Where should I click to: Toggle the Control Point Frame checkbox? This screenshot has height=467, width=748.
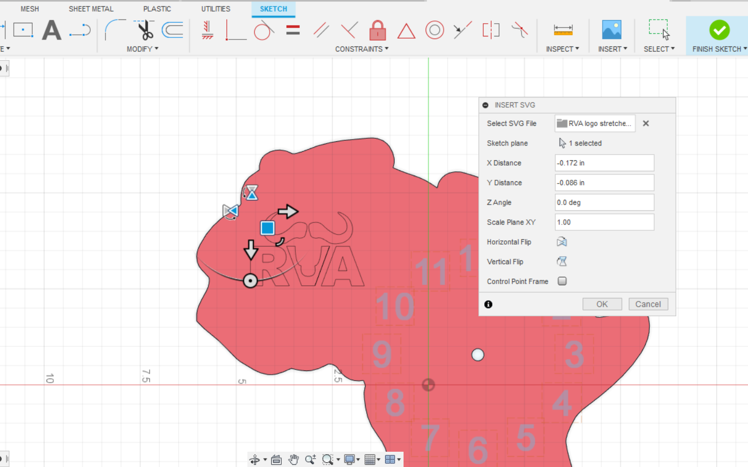click(562, 281)
